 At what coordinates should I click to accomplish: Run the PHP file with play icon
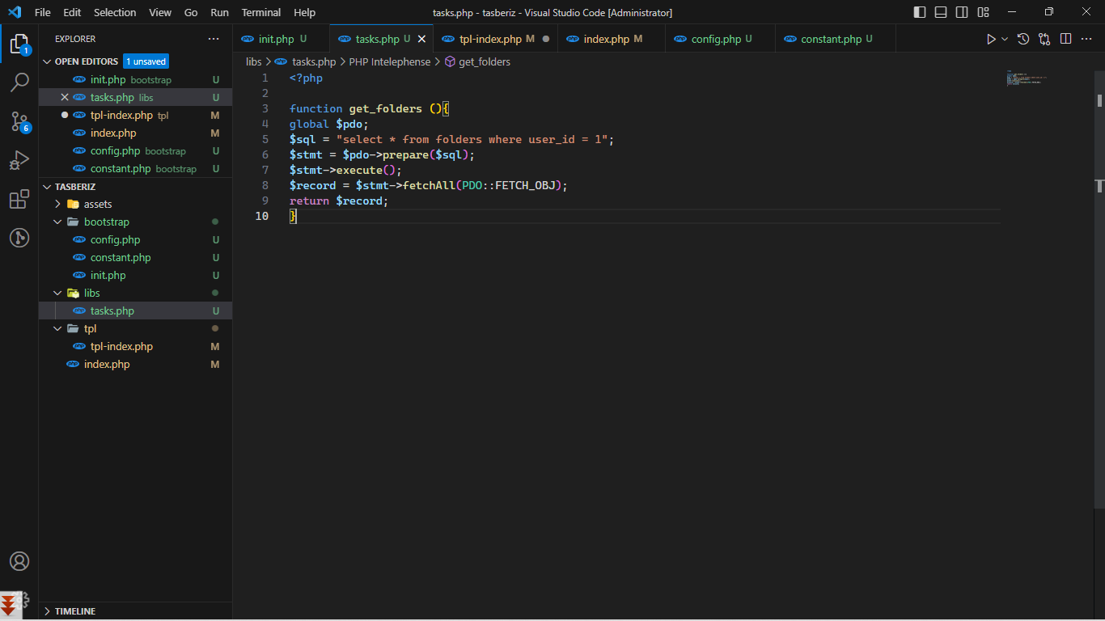(x=991, y=39)
